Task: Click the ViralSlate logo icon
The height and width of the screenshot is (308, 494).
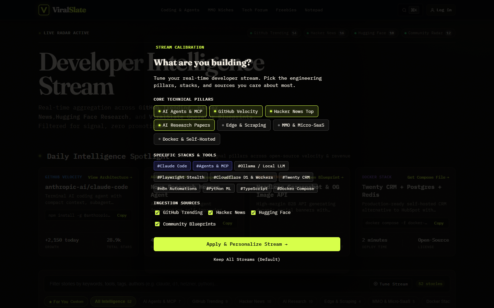Action: point(44,10)
